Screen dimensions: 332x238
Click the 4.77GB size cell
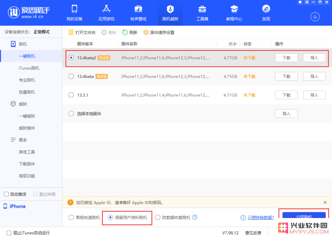click(x=230, y=58)
